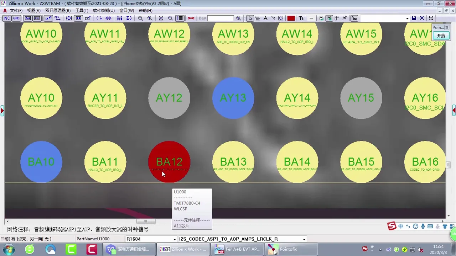This screenshot has height=256, width=456.
Task: Open the 文件(F) menu
Action: pos(16,10)
